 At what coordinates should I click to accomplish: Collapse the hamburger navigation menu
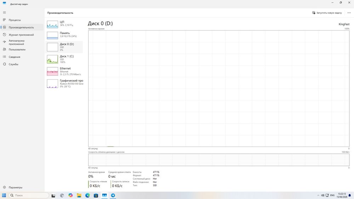4,12
